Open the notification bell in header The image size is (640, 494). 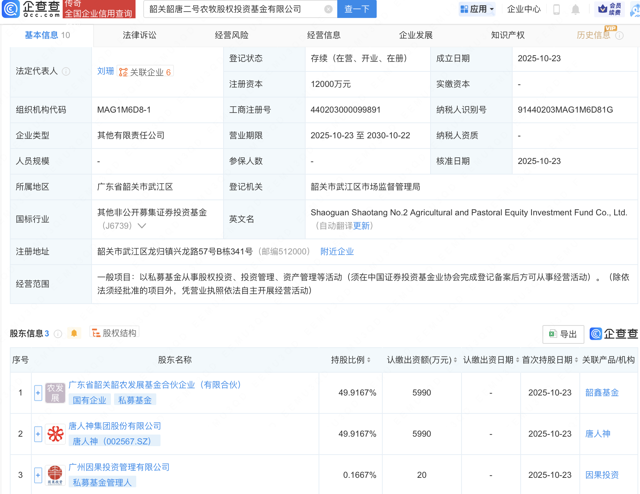point(575,9)
